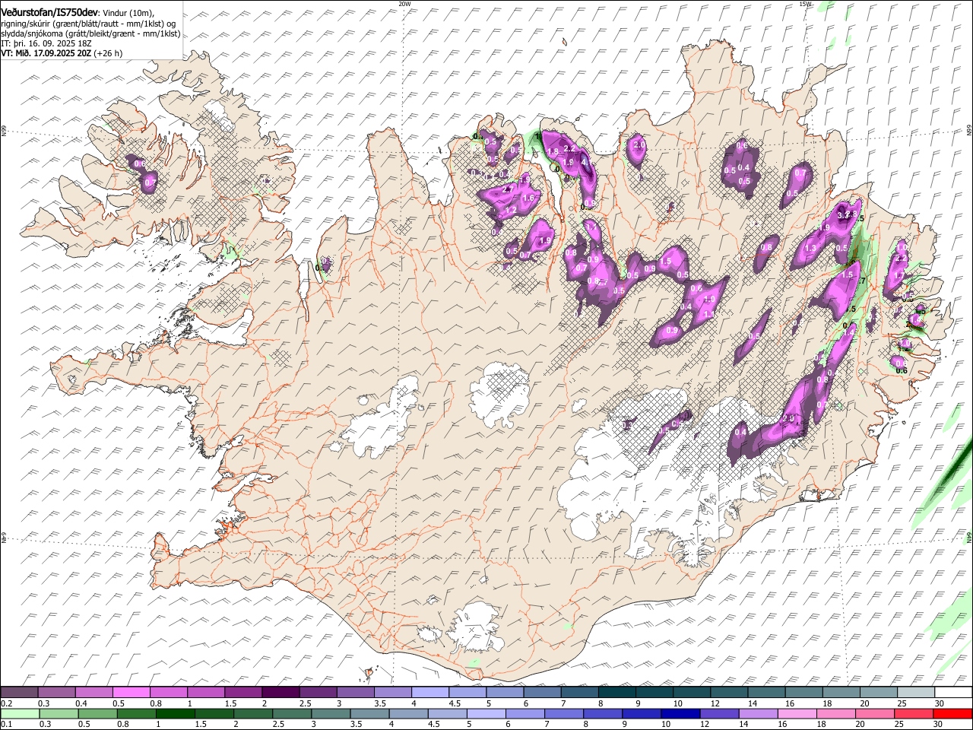This screenshot has height=730, width=973.
Task: Click the 'rigning/skúrir (grænt/blátt/rautt' legend description line
Action: tap(88, 23)
